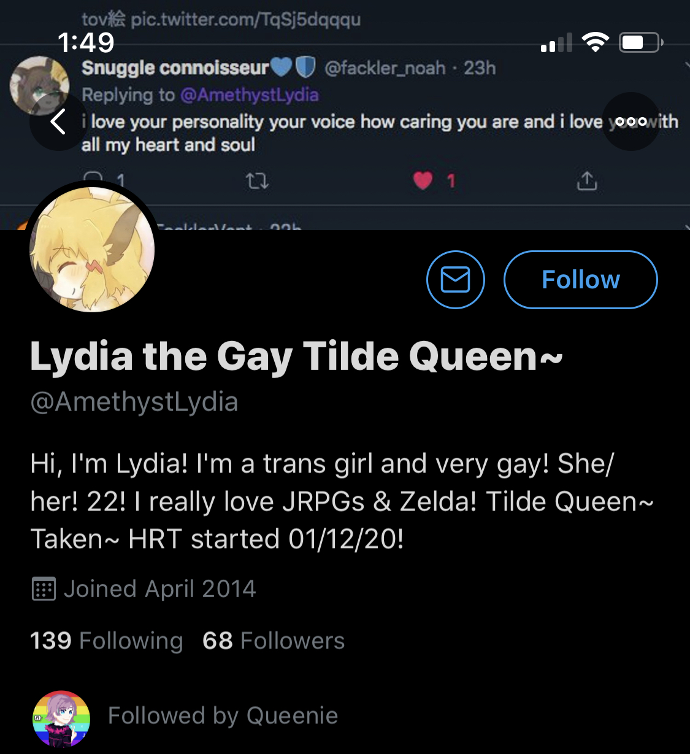Open pic.twitter.com/TqSj5dqqqu link
The width and height of the screenshot is (690, 754).
click(x=246, y=20)
